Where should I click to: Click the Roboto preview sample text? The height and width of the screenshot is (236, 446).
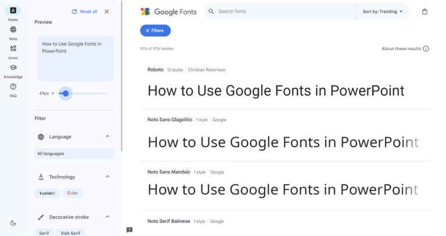tap(276, 91)
